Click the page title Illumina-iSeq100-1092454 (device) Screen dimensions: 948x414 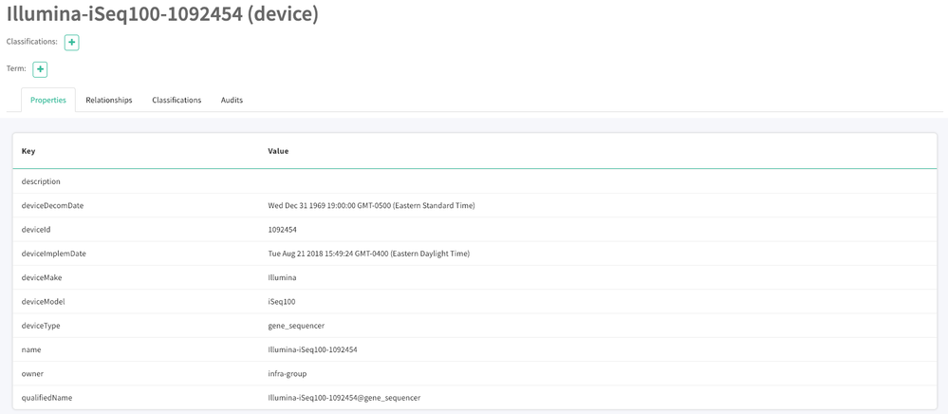click(x=162, y=13)
